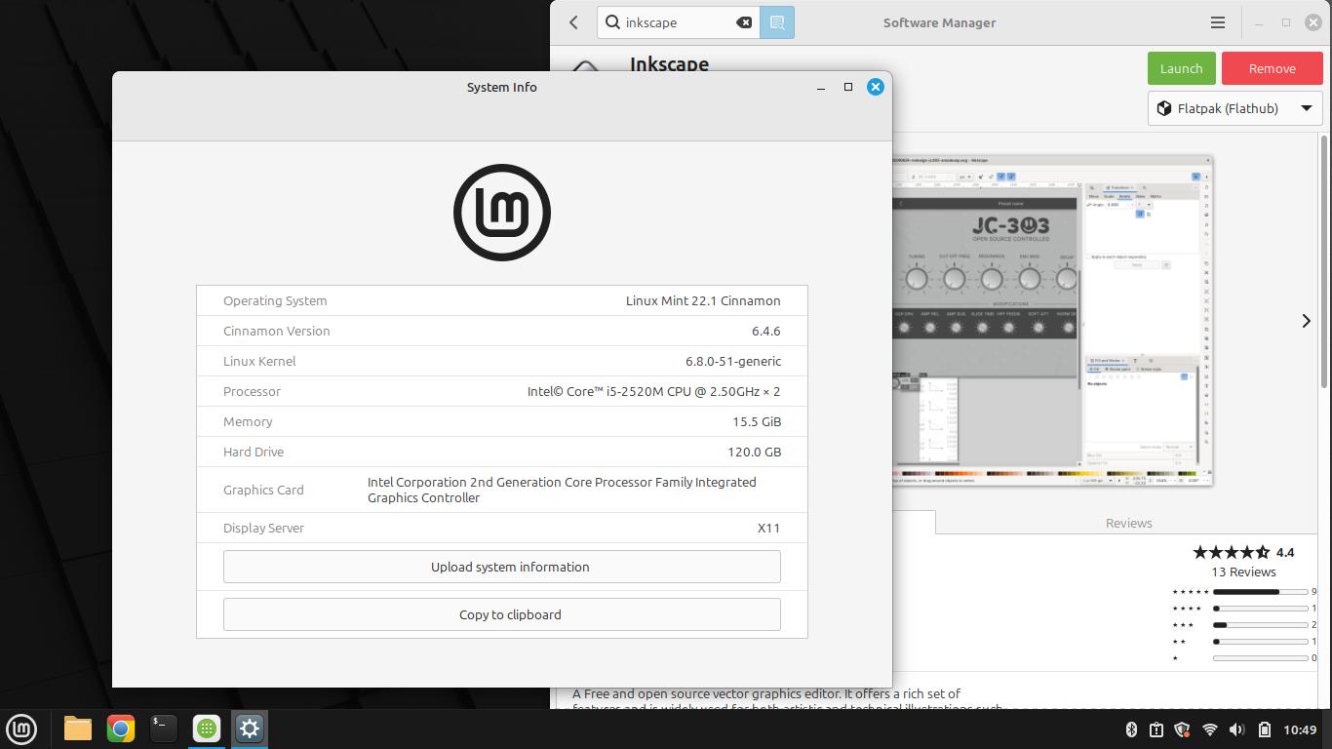Viewport: 1332px width, 749px height.
Task: Click the Software Manager search field
Action: pos(678,22)
